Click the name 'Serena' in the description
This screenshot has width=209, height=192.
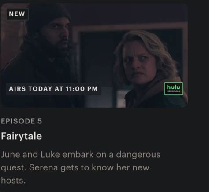coord(43,167)
